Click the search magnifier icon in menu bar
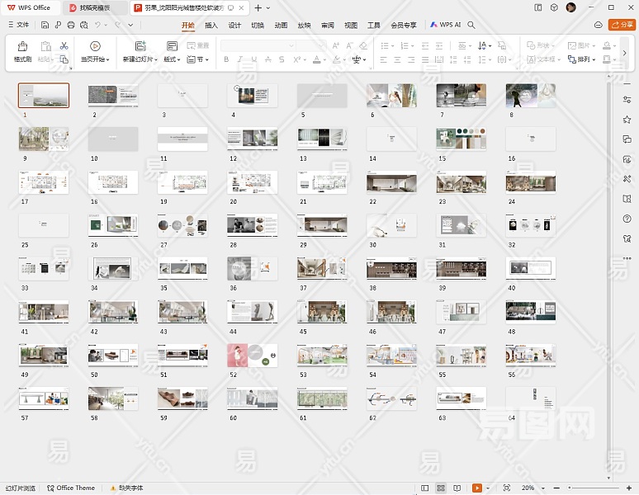This screenshot has height=495, width=639. pyautogui.click(x=471, y=26)
